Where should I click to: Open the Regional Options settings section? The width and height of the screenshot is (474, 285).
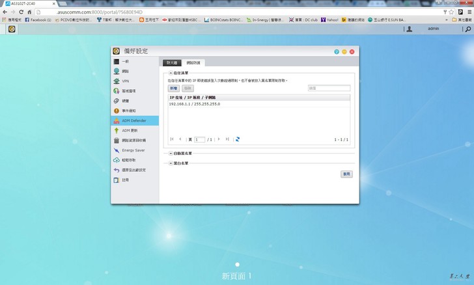[135, 91]
